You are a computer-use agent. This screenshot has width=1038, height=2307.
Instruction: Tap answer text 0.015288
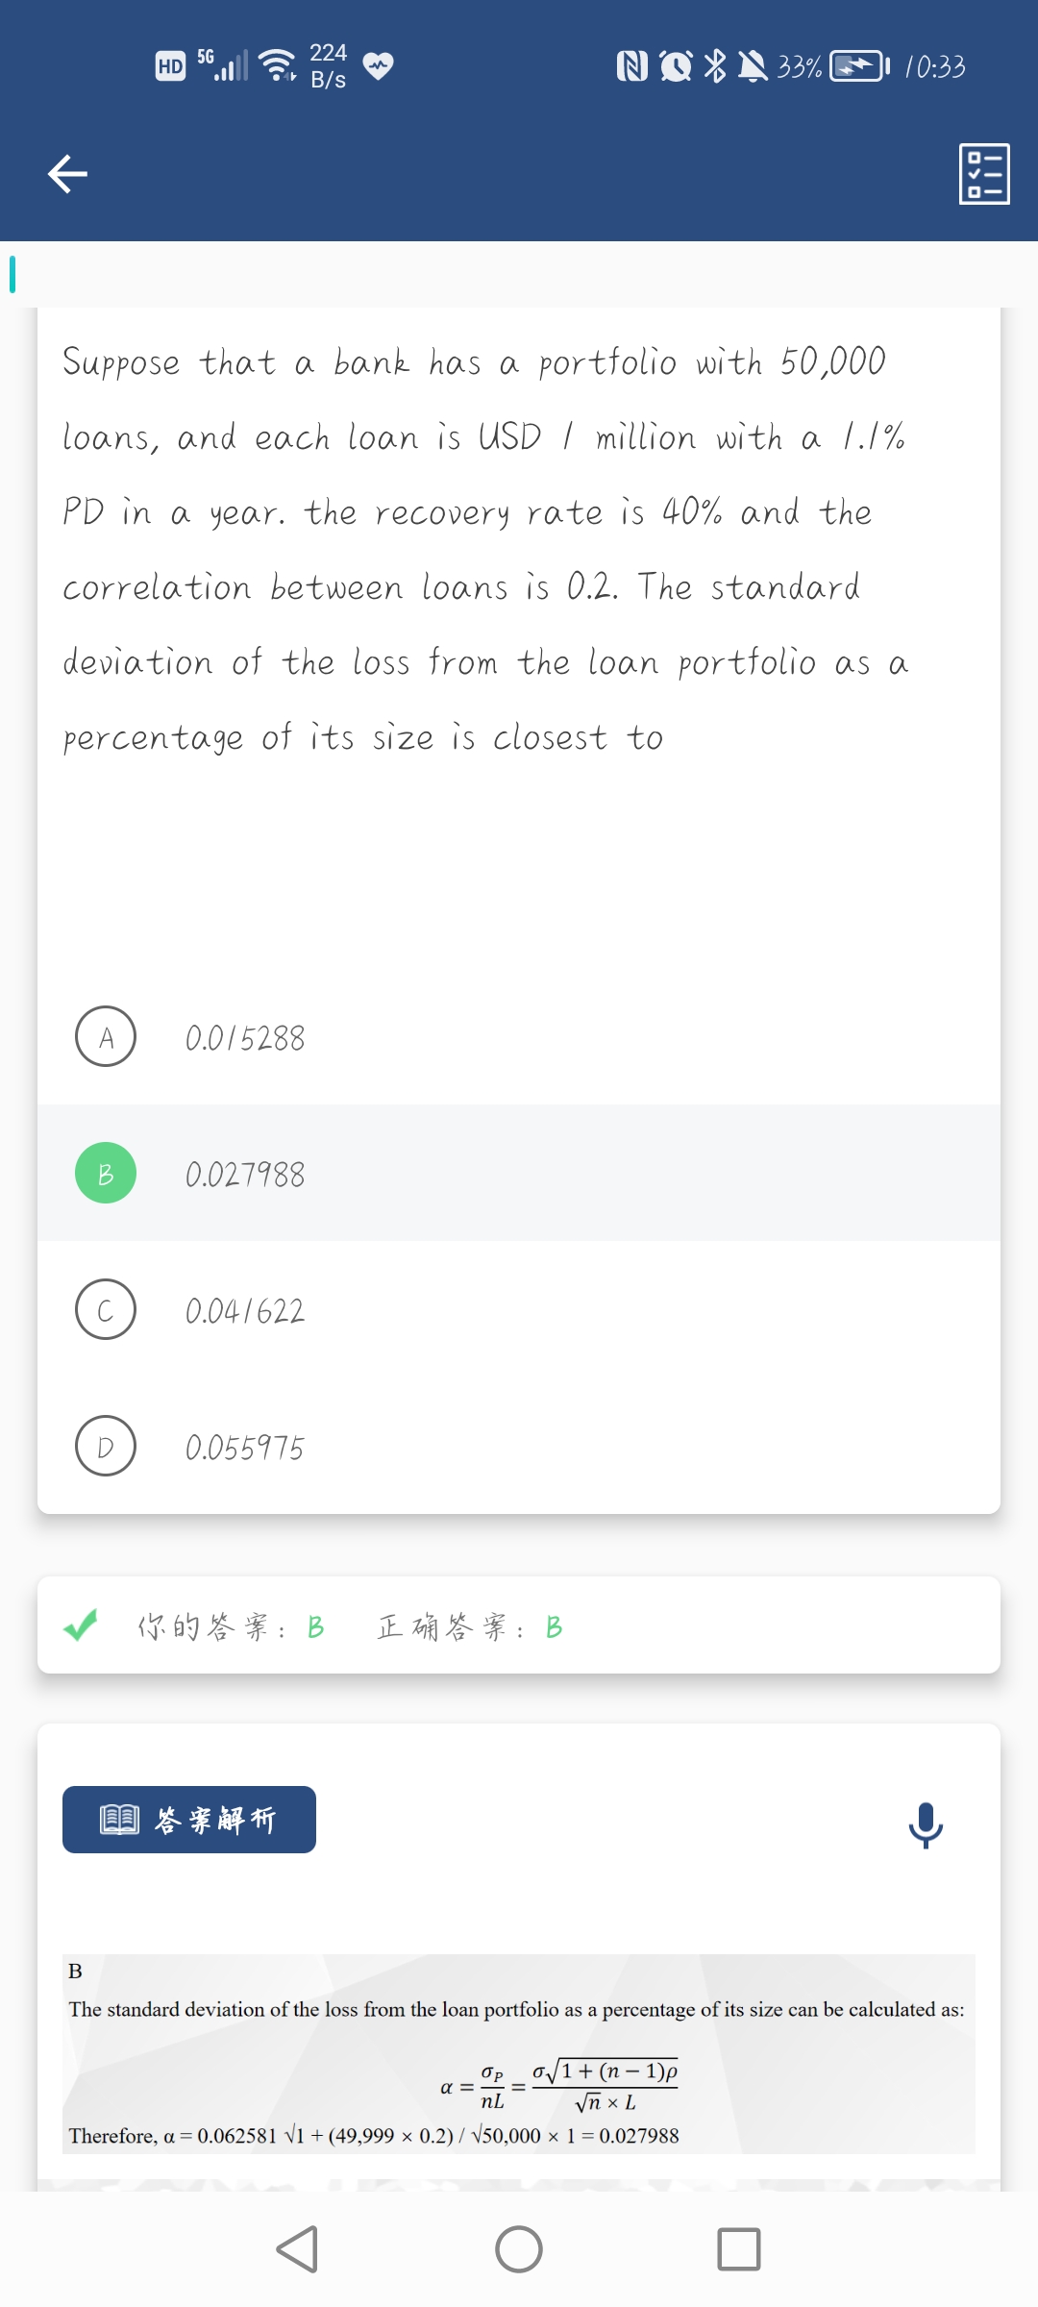[245, 1038]
